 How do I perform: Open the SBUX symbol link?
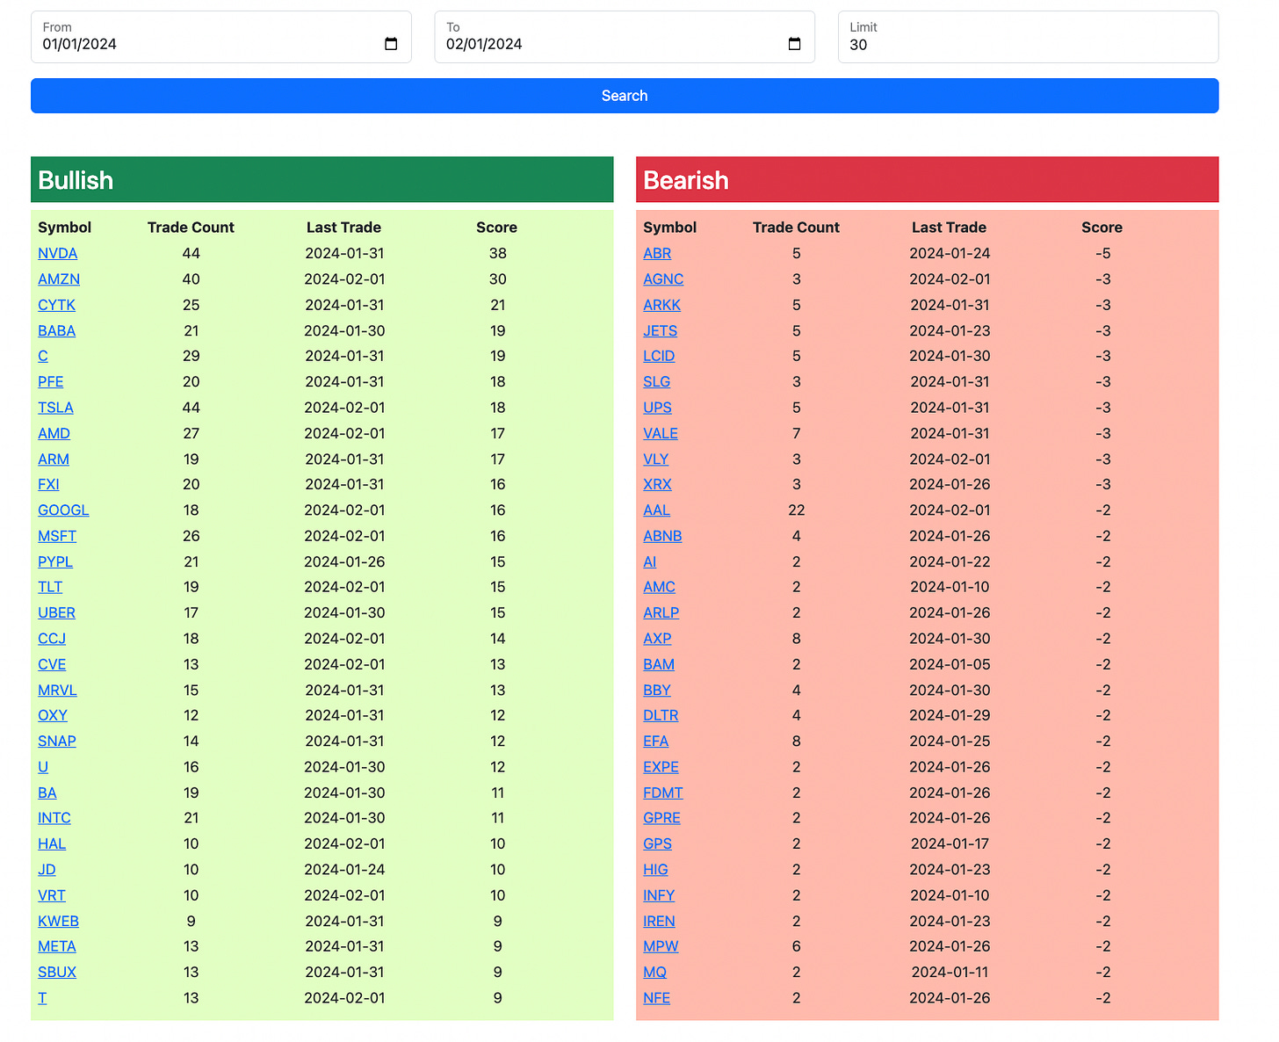(57, 972)
